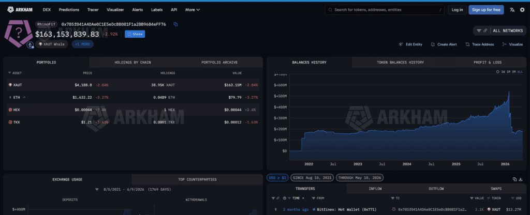Screen dimensions: 530x215
Task: Click the link icon in transfers header
Action: pos(277,198)
